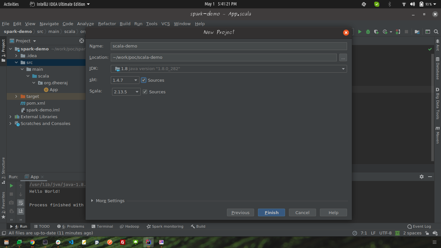Collapse the src folder in project tree
Image resolution: width=441 pixels, height=248 pixels.
tap(16, 63)
